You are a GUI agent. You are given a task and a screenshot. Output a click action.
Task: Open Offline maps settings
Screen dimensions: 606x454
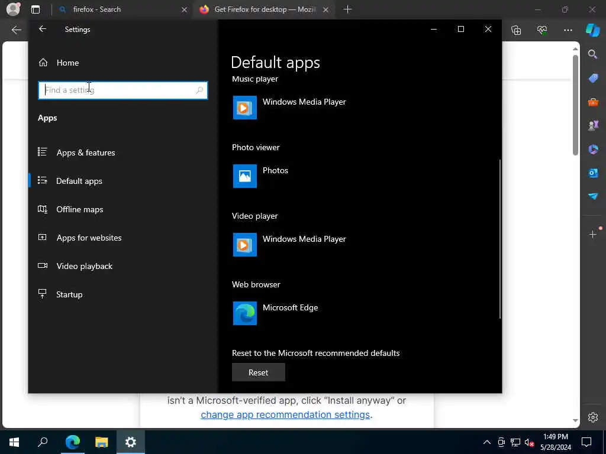point(80,209)
